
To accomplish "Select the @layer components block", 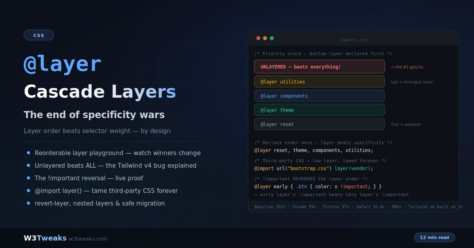I will click(x=320, y=96).
